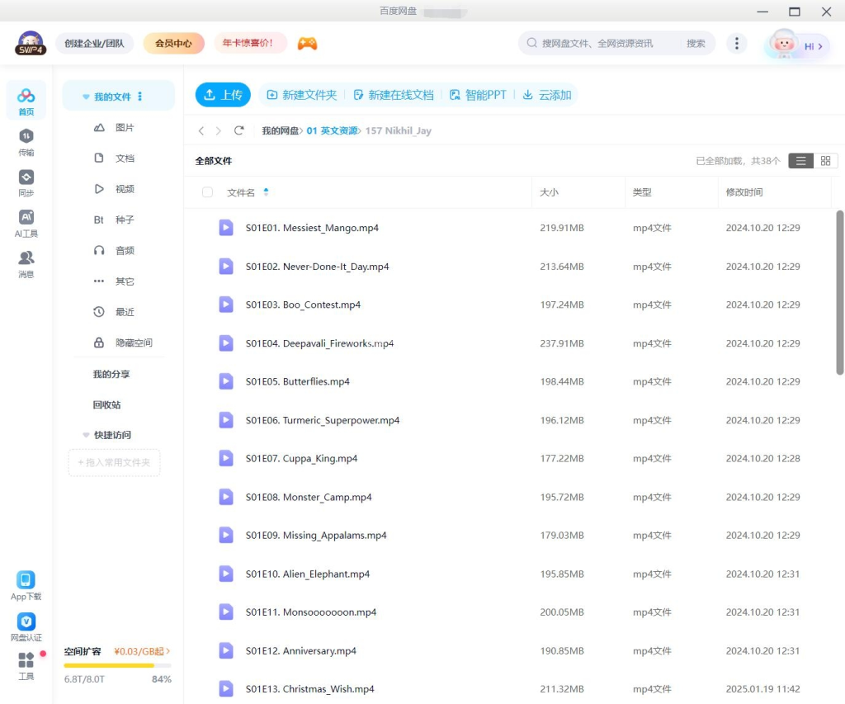Switch to list view toggle
The image size is (845, 704).
(800, 161)
